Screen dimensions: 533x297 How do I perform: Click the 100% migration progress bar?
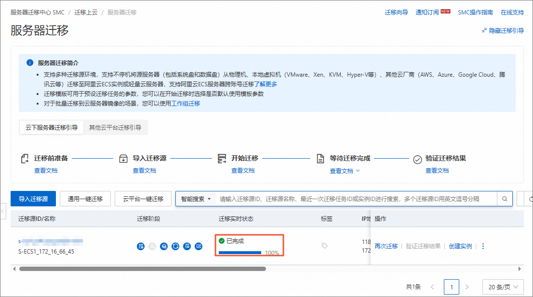(x=240, y=253)
